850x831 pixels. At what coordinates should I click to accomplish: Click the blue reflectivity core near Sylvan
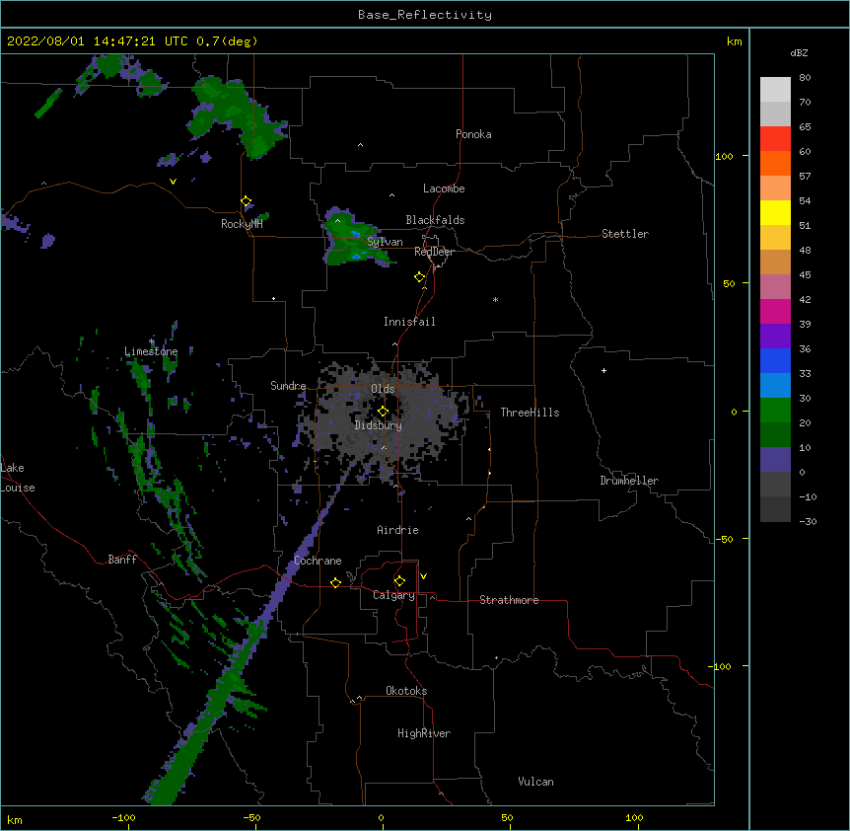[356, 234]
